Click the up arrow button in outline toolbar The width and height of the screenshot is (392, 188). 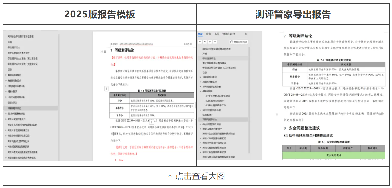(x=205, y=42)
